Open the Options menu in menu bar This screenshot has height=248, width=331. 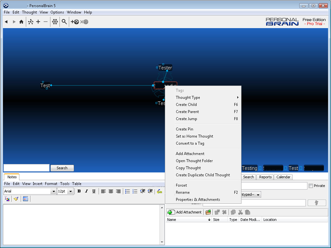[57, 12]
